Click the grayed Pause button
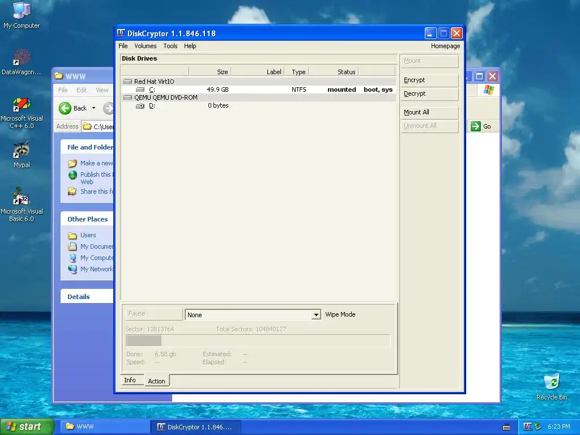Viewport: 580px width, 435px height. click(x=154, y=314)
